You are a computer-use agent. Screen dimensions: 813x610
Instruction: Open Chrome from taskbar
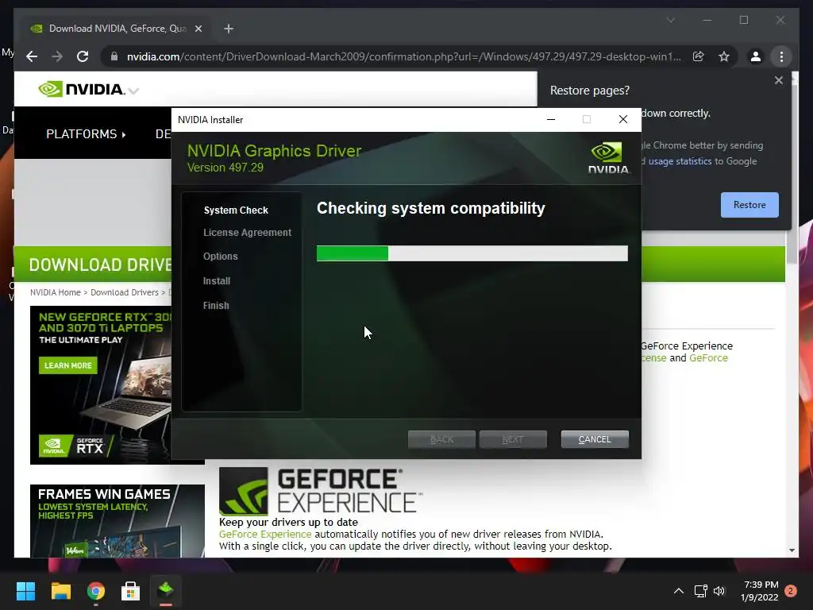[96, 591]
